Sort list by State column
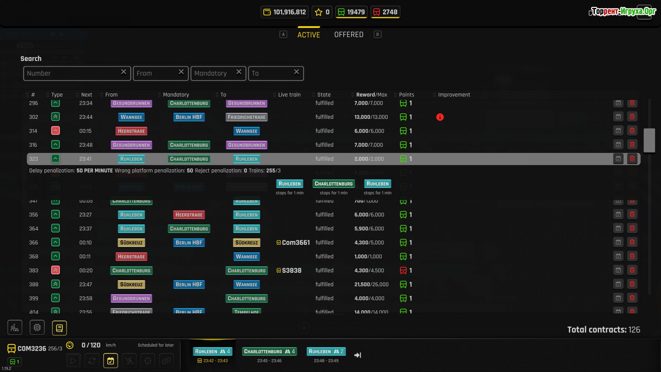This screenshot has height=372, width=661. [324, 95]
